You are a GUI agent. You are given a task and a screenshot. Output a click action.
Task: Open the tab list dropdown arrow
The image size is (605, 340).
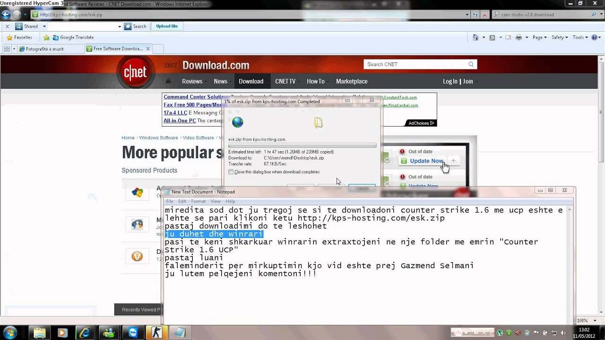click(x=14, y=49)
